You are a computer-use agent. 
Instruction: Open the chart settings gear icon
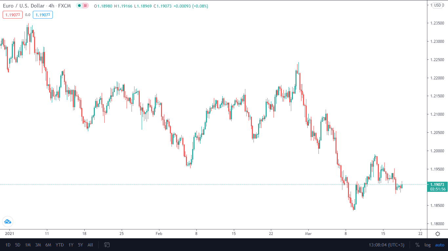pyautogui.click(x=438, y=234)
